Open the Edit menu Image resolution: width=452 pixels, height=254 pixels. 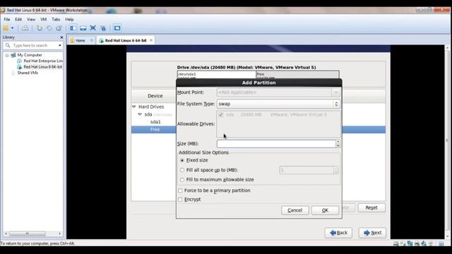18,19
